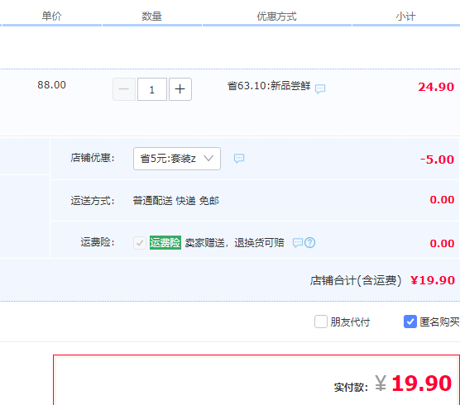The height and width of the screenshot is (405, 460).
Task: Click the green 运费险 badge
Action: pyautogui.click(x=165, y=243)
